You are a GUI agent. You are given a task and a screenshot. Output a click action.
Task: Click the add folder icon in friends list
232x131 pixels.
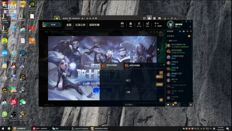[x=184, y=31]
